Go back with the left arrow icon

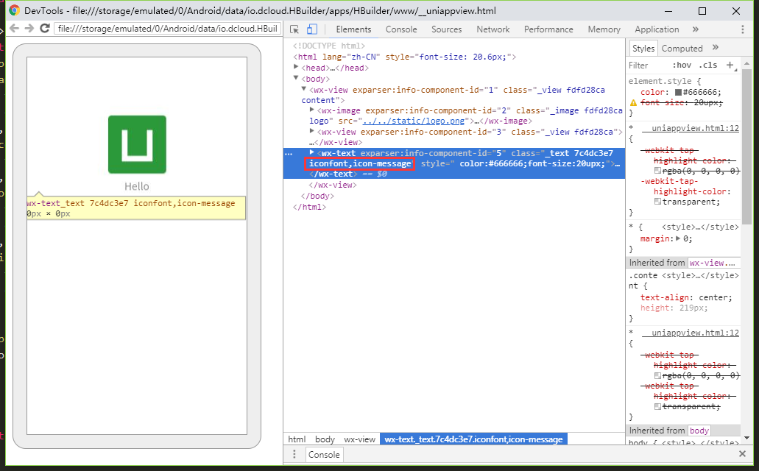coord(15,28)
